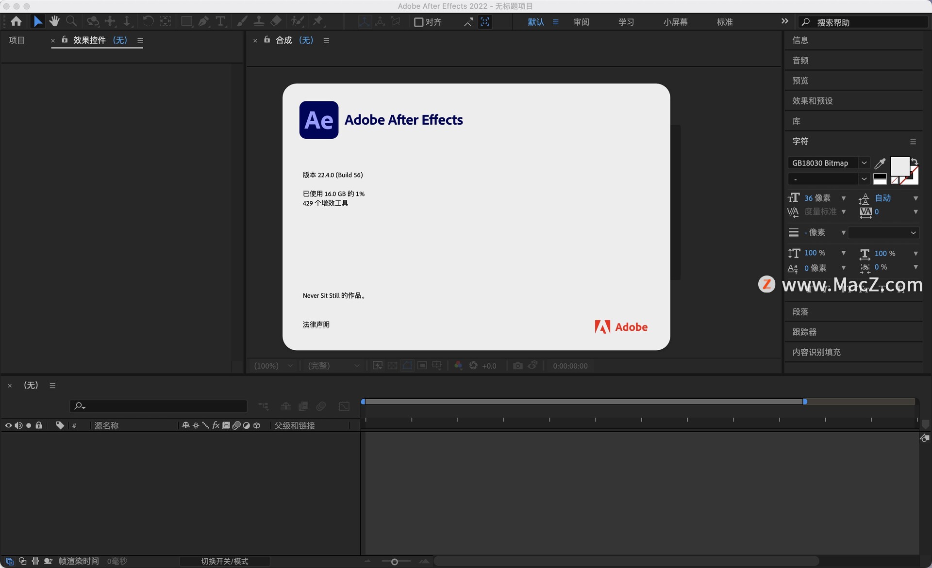Image resolution: width=932 pixels, height=568 pixels.
Task: Select the Hand tool
Action: 54,21
